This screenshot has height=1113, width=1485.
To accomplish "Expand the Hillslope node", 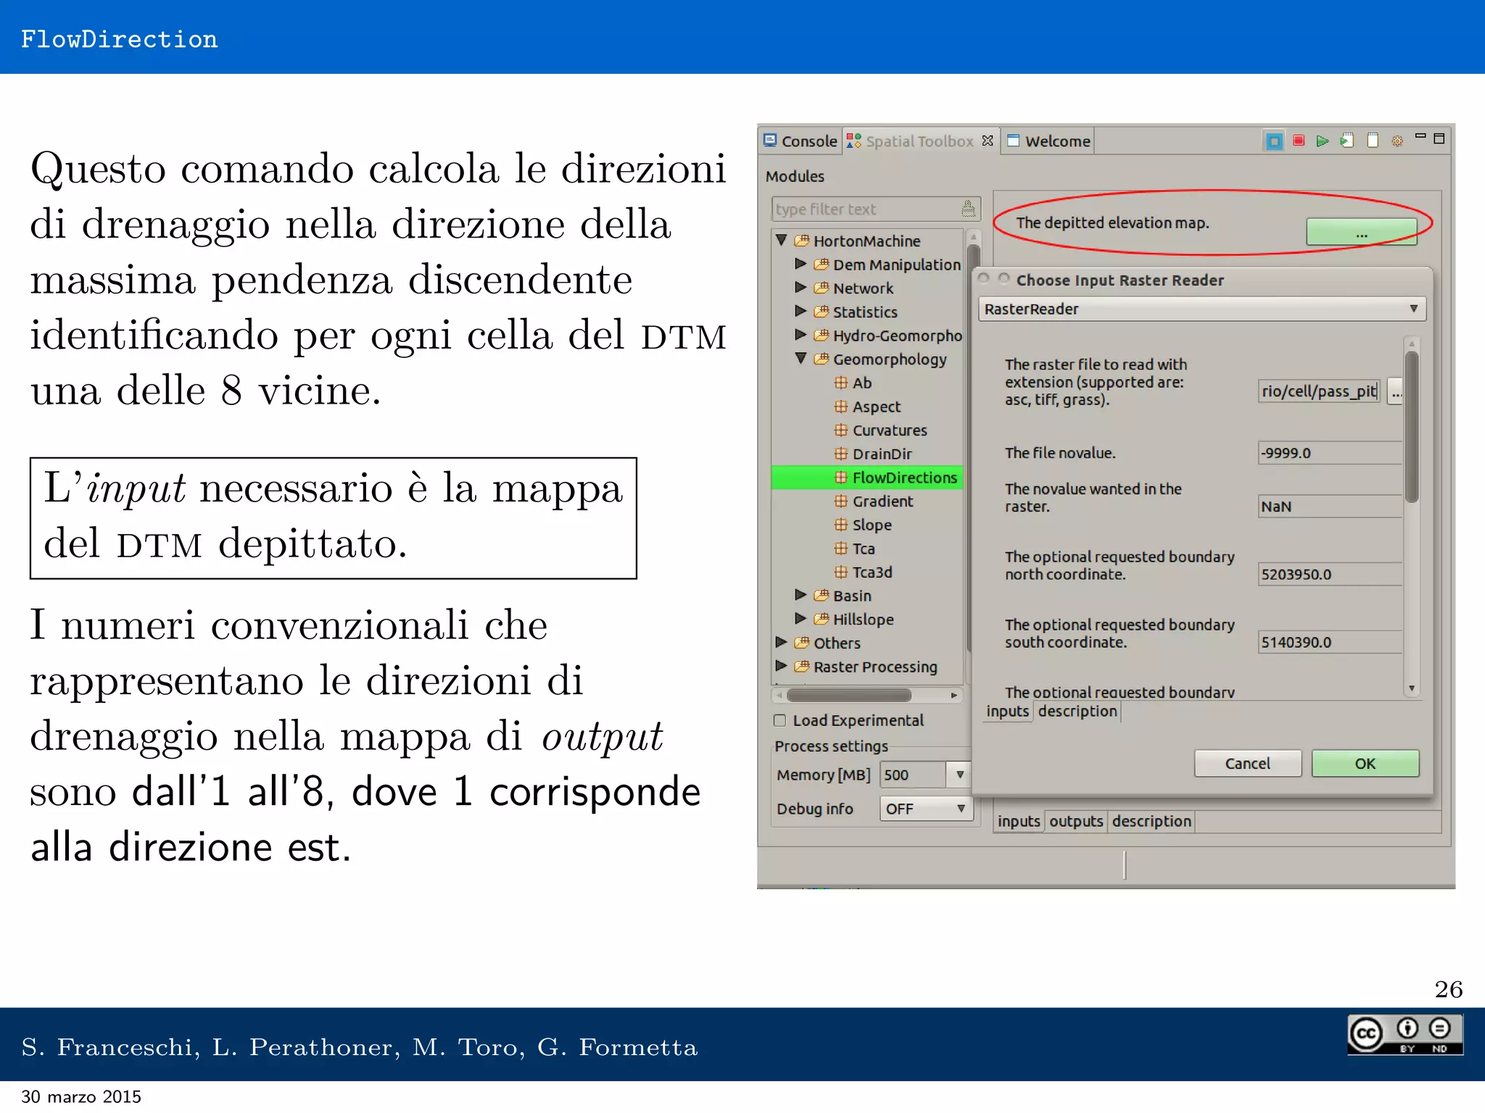I will pos(801,619).
